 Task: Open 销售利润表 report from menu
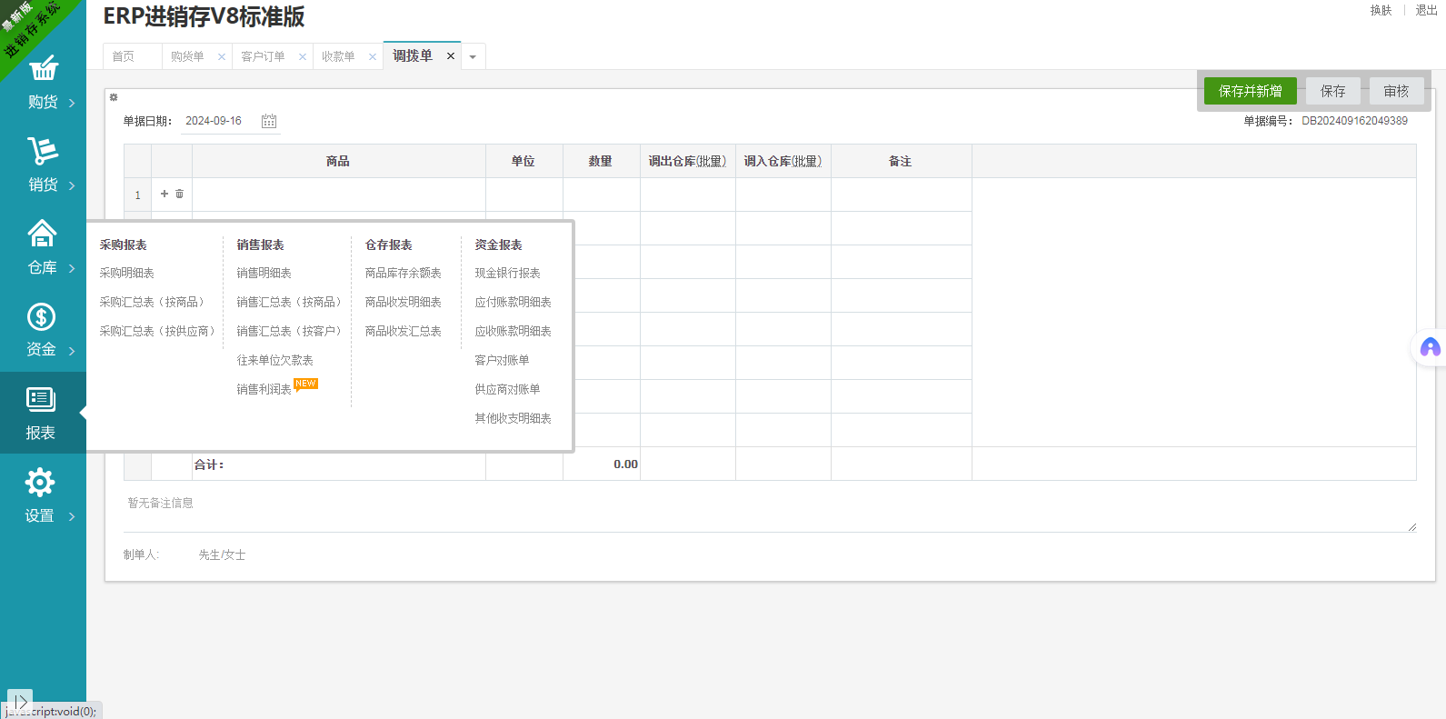click(264, 389)
